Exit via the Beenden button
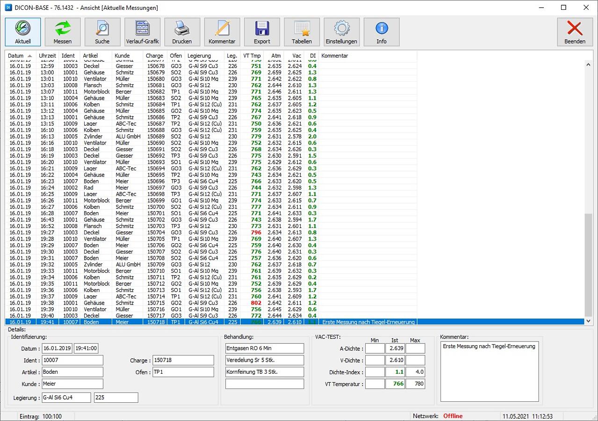Screen dimensions: 598x421 point(575,32)
